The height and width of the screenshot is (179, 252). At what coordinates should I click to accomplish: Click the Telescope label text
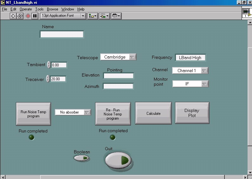[87, 58]
